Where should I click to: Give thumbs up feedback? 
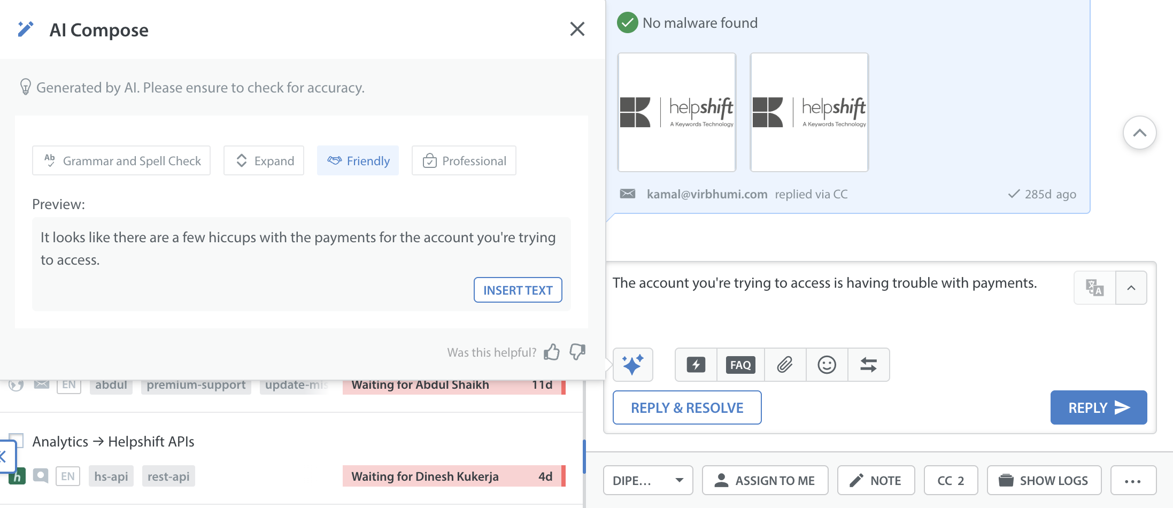551,352
